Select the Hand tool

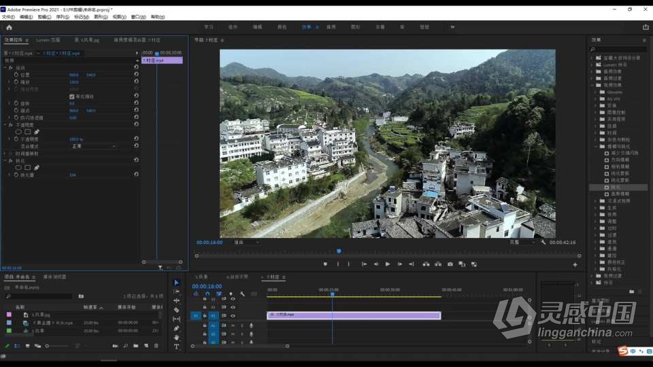pyautogui.click(x=176, y=338)
